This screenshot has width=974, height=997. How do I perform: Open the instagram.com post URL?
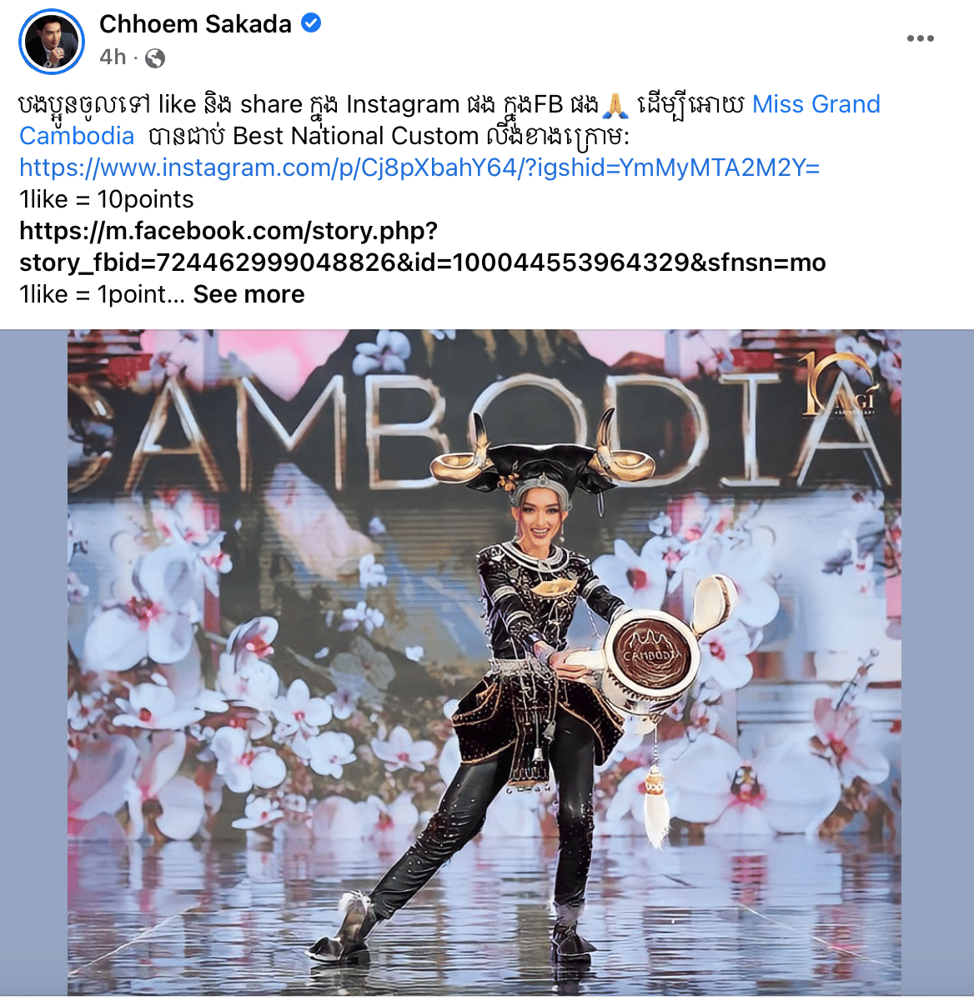point(419,168)
